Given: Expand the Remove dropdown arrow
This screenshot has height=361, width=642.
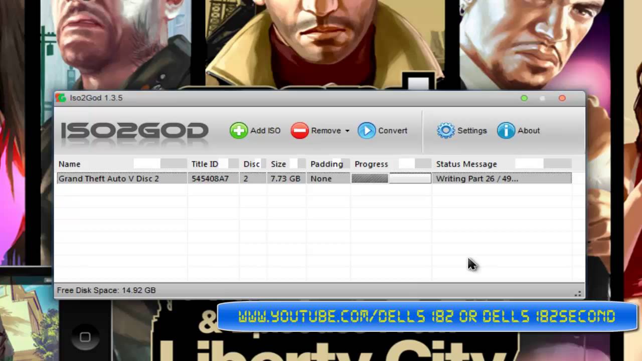Looking at the screenshot, I should (x=347, y=131).
